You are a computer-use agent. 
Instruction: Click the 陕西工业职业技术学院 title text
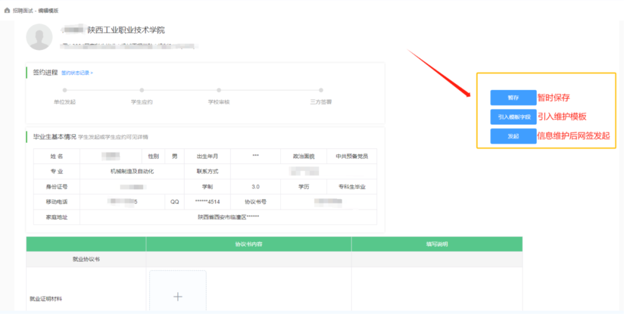point(126,30)
